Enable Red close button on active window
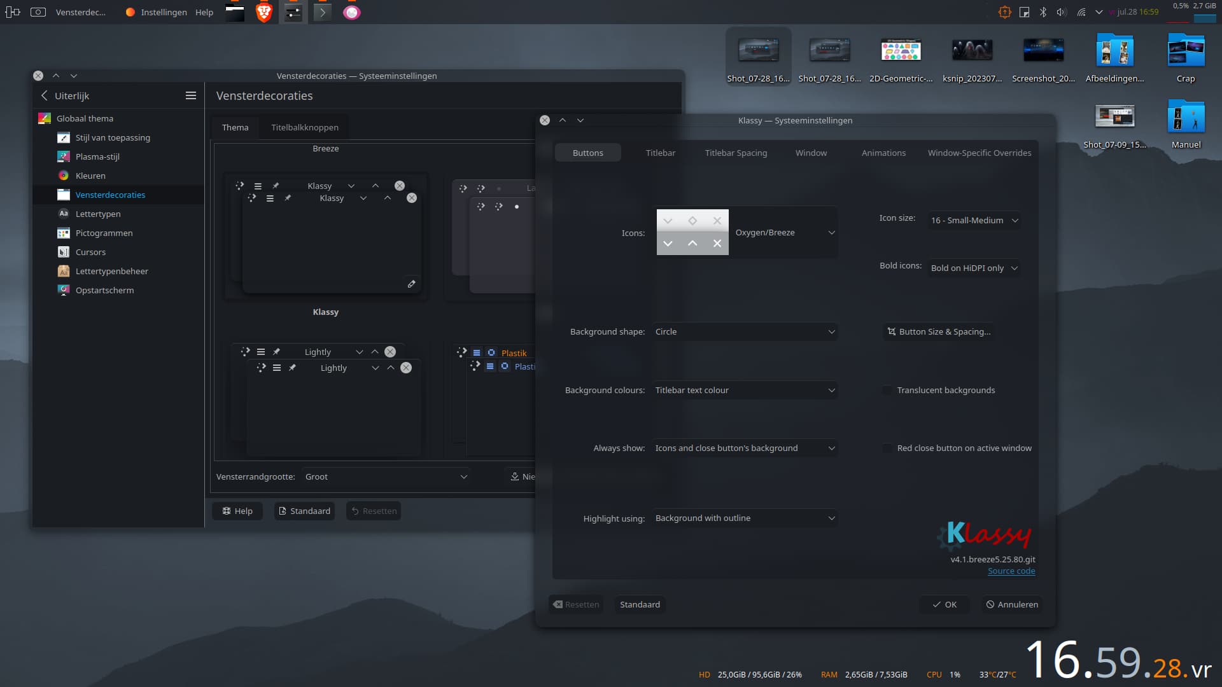The width and height of the screenshot is (1222, 687). [887, 448]
